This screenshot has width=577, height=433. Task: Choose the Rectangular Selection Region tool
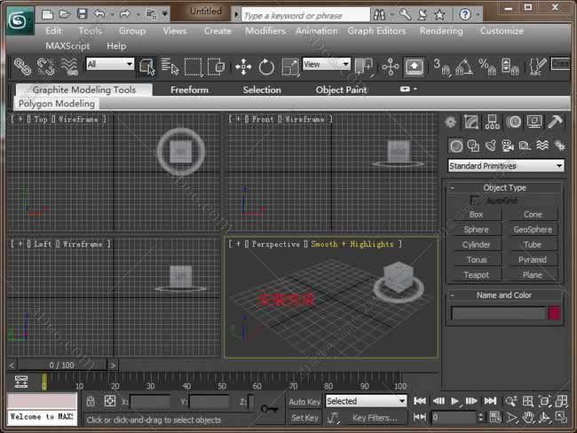click(x=194, y=67)
